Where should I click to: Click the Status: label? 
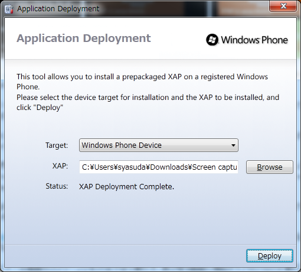pyautogui.click(x=57, y=186)
